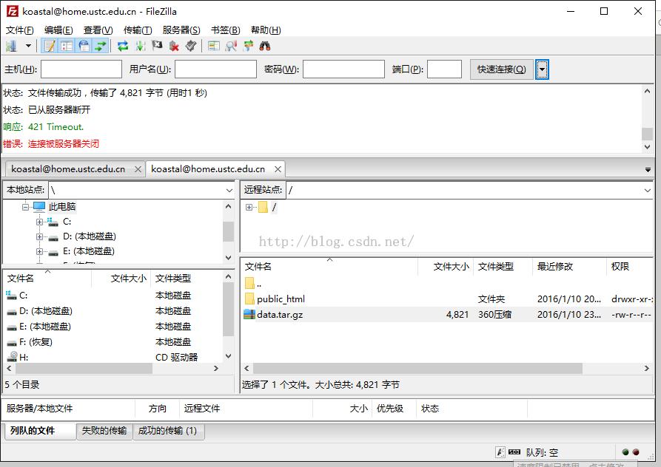Expand the C: drive tree node
The height and width of the screenshot is (467, 661).
39,222
